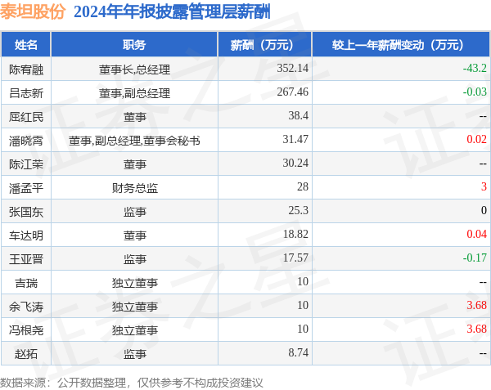Click 冯根尧's salary value 10
Viewport: 491px width, 390px height.
[303, 329]
